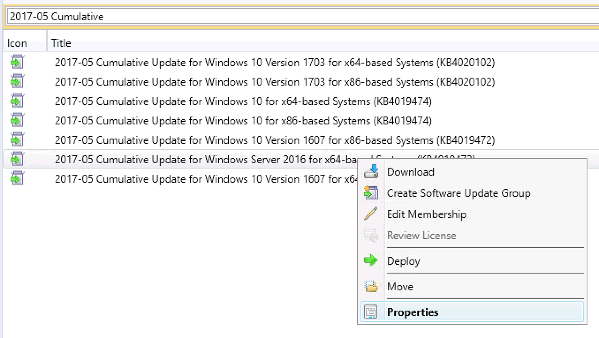The width and height of the screenshot is (599, 338).
Task: Click update icon for Windows Server 2016 row
Action: (x=17, y=159)
